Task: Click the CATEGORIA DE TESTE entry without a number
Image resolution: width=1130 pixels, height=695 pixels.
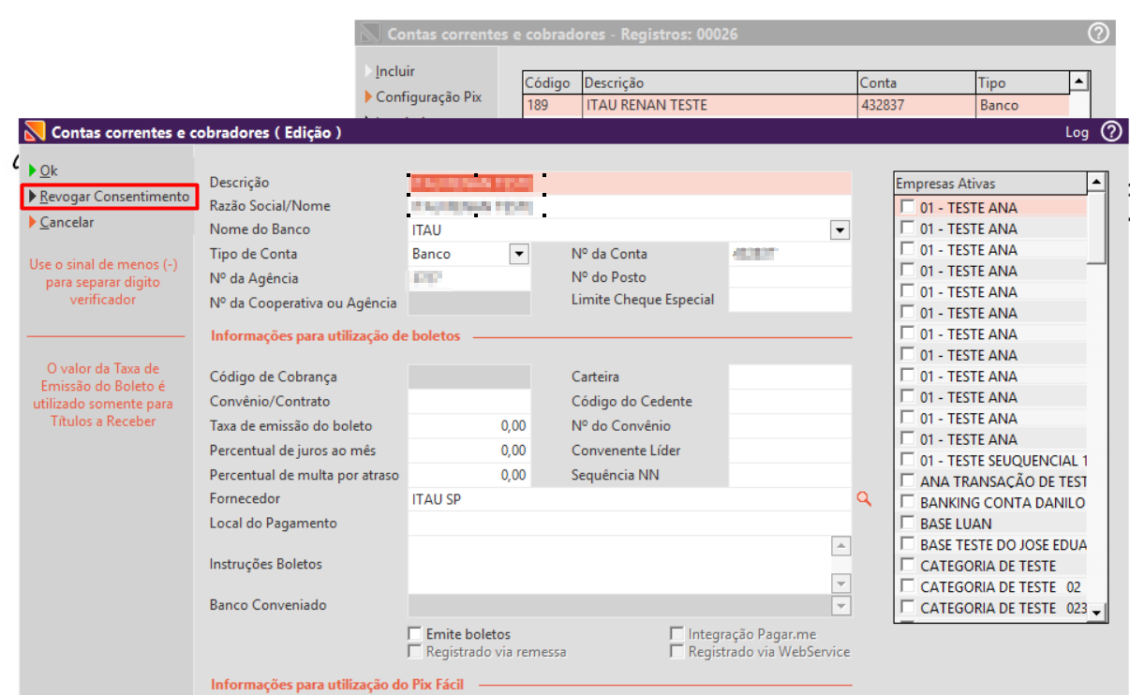Action: point(988,566)
